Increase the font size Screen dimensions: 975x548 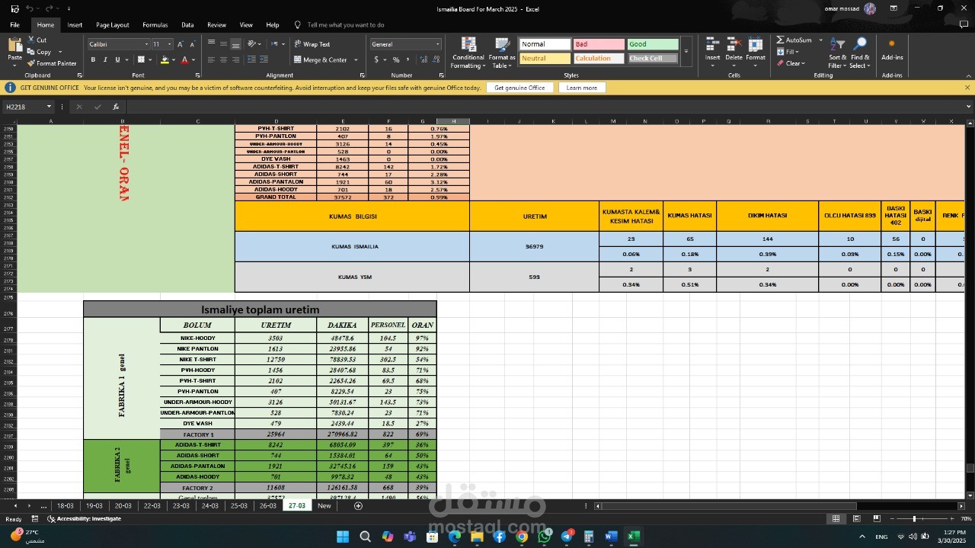click(x=181, y=44)
